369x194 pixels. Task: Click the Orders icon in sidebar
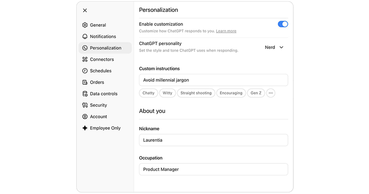point(85,82)
